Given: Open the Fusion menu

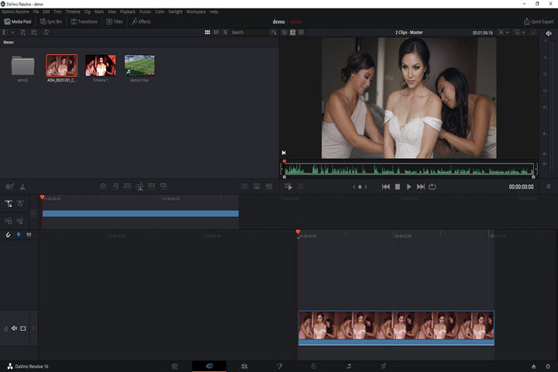Looking at the screenshot, I should click(145, 12).
